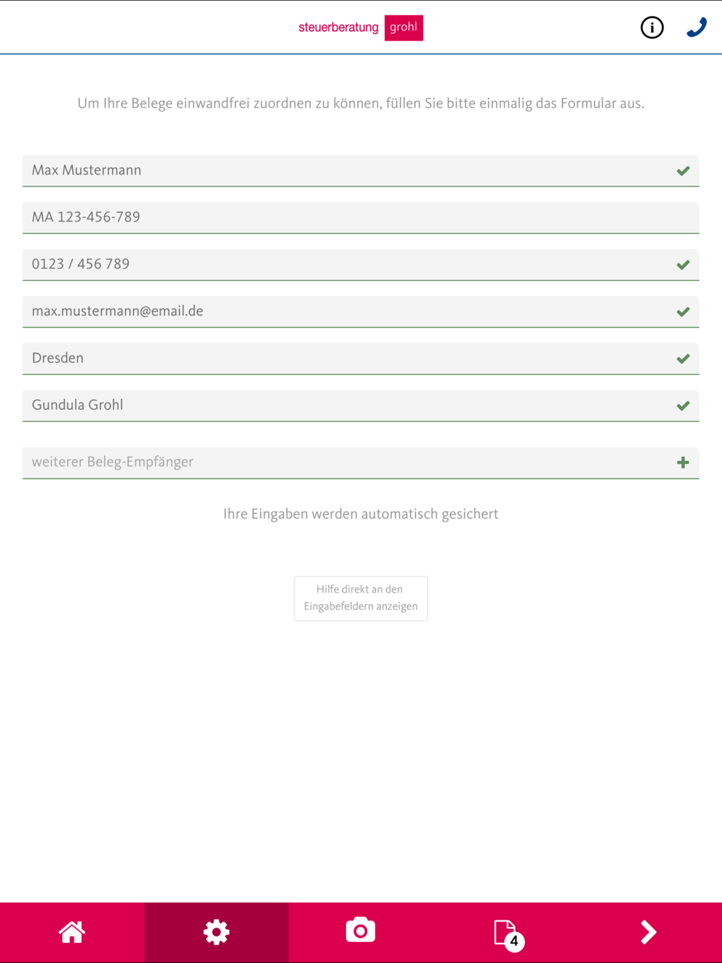Click the checkmark in Gundula Grohl field
722x963 pixels.
pos(683,406)
